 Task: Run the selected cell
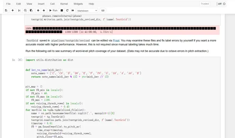pos(53,10)
